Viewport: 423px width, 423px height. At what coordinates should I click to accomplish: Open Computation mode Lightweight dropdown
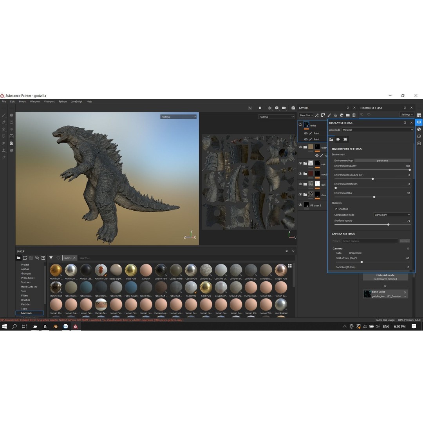392,215
